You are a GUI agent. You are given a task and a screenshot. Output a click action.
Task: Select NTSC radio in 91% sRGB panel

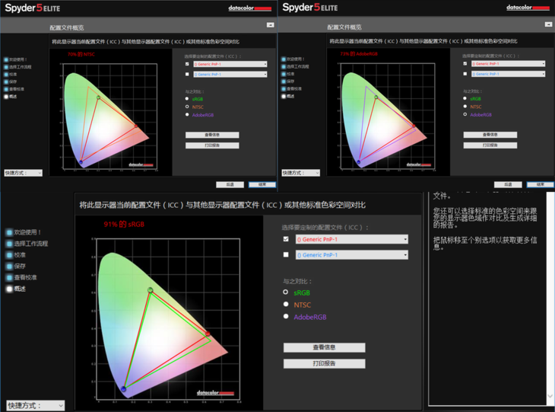[x=286, y=305]
